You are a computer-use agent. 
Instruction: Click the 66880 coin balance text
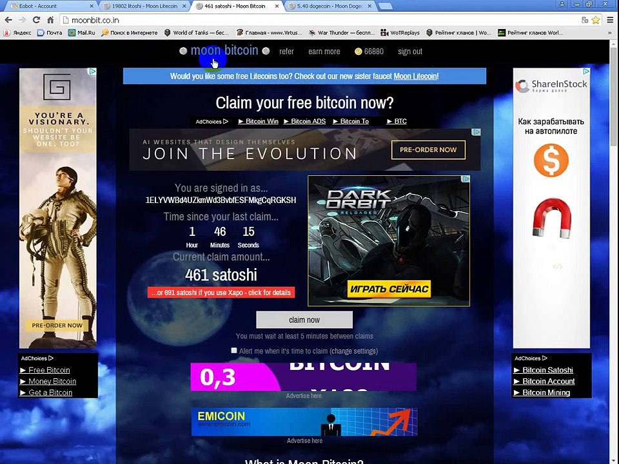(x=373, y=52)
